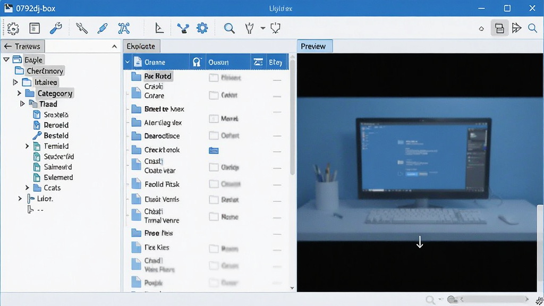Click the column icon left of Btey
Image resolution: width=544 pixels, height=306 pixels.
click(258, 62)
